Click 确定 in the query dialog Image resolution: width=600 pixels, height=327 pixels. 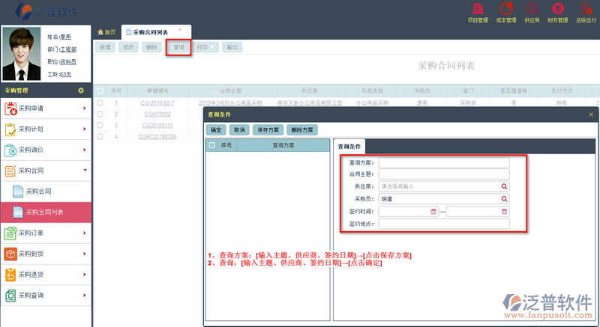coord(216,129)
